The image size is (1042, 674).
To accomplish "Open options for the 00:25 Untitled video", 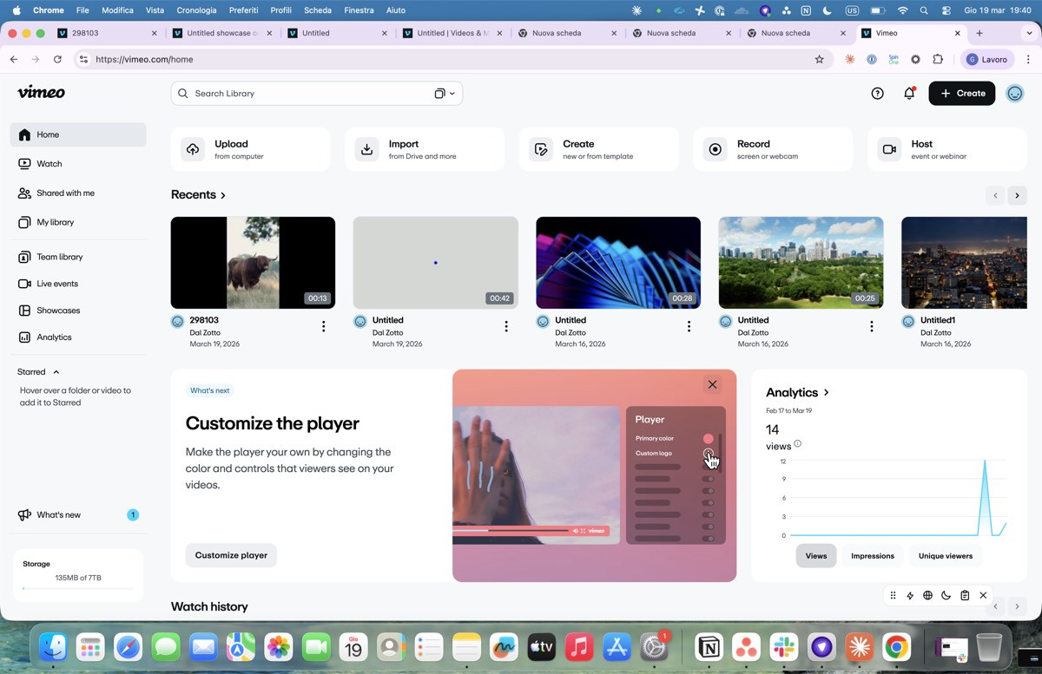I will click(871, 326).
